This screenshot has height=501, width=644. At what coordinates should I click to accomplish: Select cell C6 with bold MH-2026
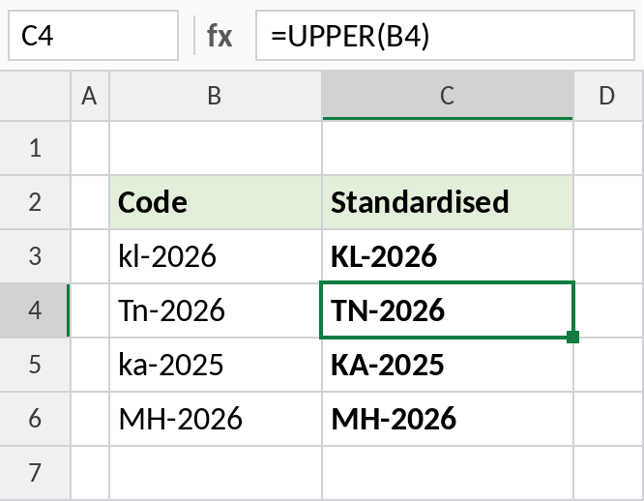pyautogui.click(x=448, y=419)
